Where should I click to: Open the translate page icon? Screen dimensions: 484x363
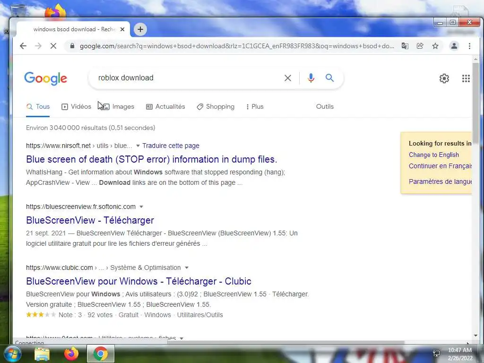pyautogui.click(x=405, y=46)
